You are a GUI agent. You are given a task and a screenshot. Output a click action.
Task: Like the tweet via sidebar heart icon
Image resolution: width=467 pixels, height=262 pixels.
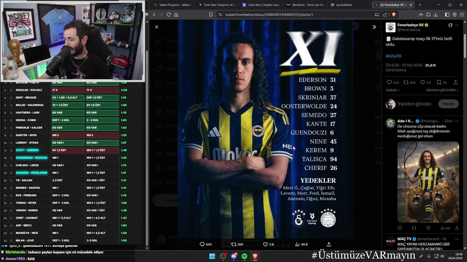point(422,83)
